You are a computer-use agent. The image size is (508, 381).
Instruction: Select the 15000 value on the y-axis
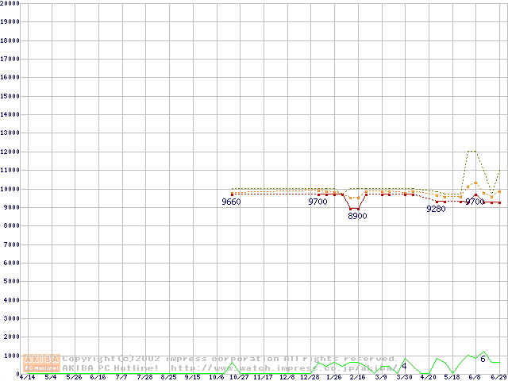coord(10,95)
